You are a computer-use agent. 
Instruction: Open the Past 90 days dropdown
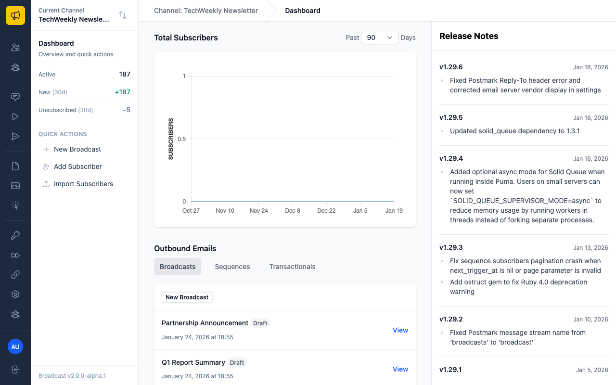380,38
